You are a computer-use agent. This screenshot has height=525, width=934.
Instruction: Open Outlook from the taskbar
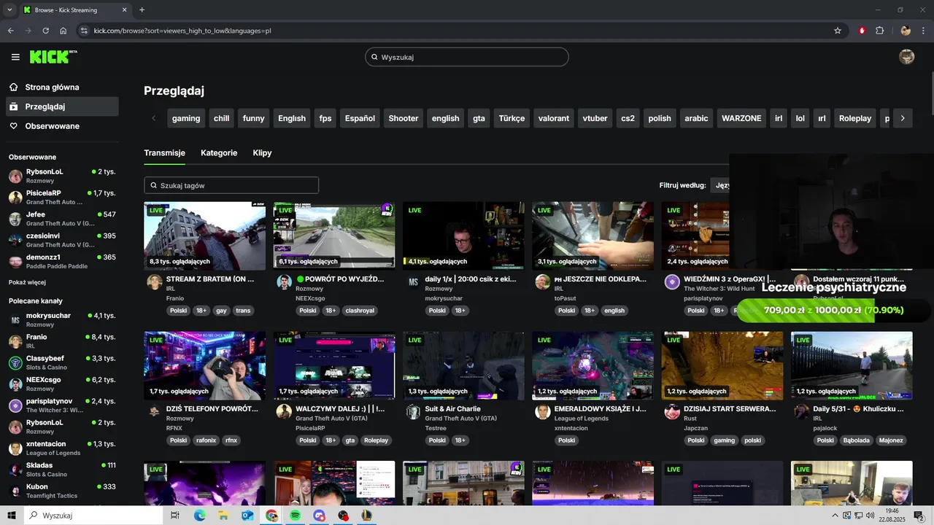pyautogui.click(x=247, y=516)
